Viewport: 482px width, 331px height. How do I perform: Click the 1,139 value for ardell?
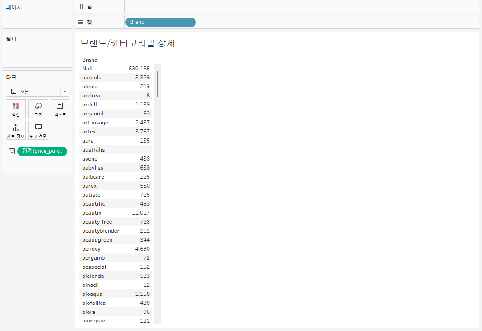point(142,105)
